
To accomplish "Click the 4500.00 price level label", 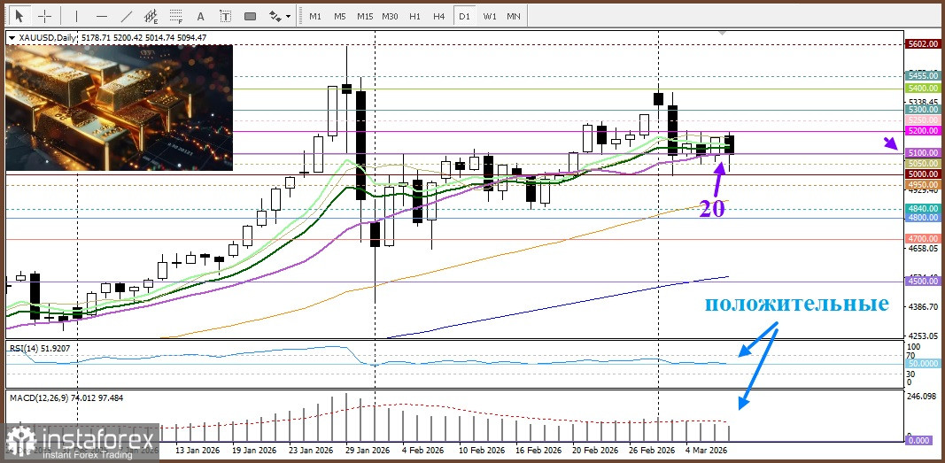I will point(924,282).
